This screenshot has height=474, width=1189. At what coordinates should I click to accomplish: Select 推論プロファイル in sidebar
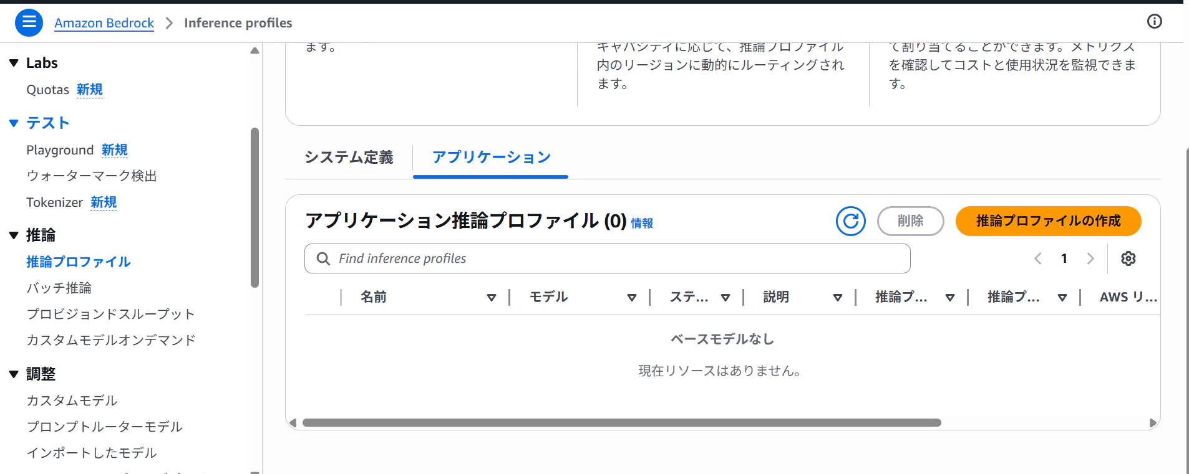click(79, 262)
